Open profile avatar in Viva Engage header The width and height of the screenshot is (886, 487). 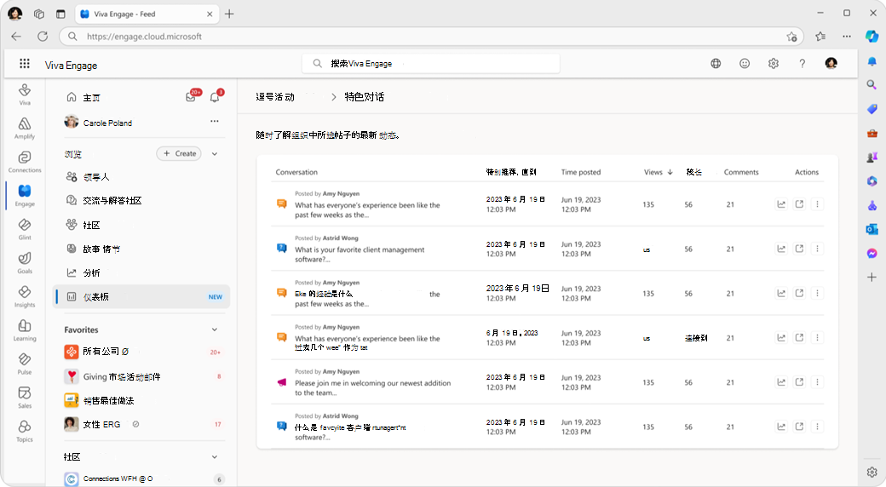pos(831,63)
